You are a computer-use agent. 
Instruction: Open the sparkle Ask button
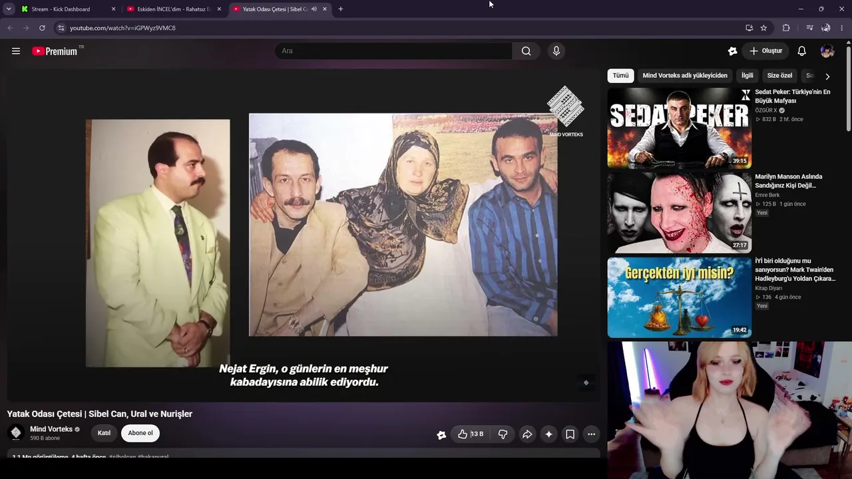[548, 434]
